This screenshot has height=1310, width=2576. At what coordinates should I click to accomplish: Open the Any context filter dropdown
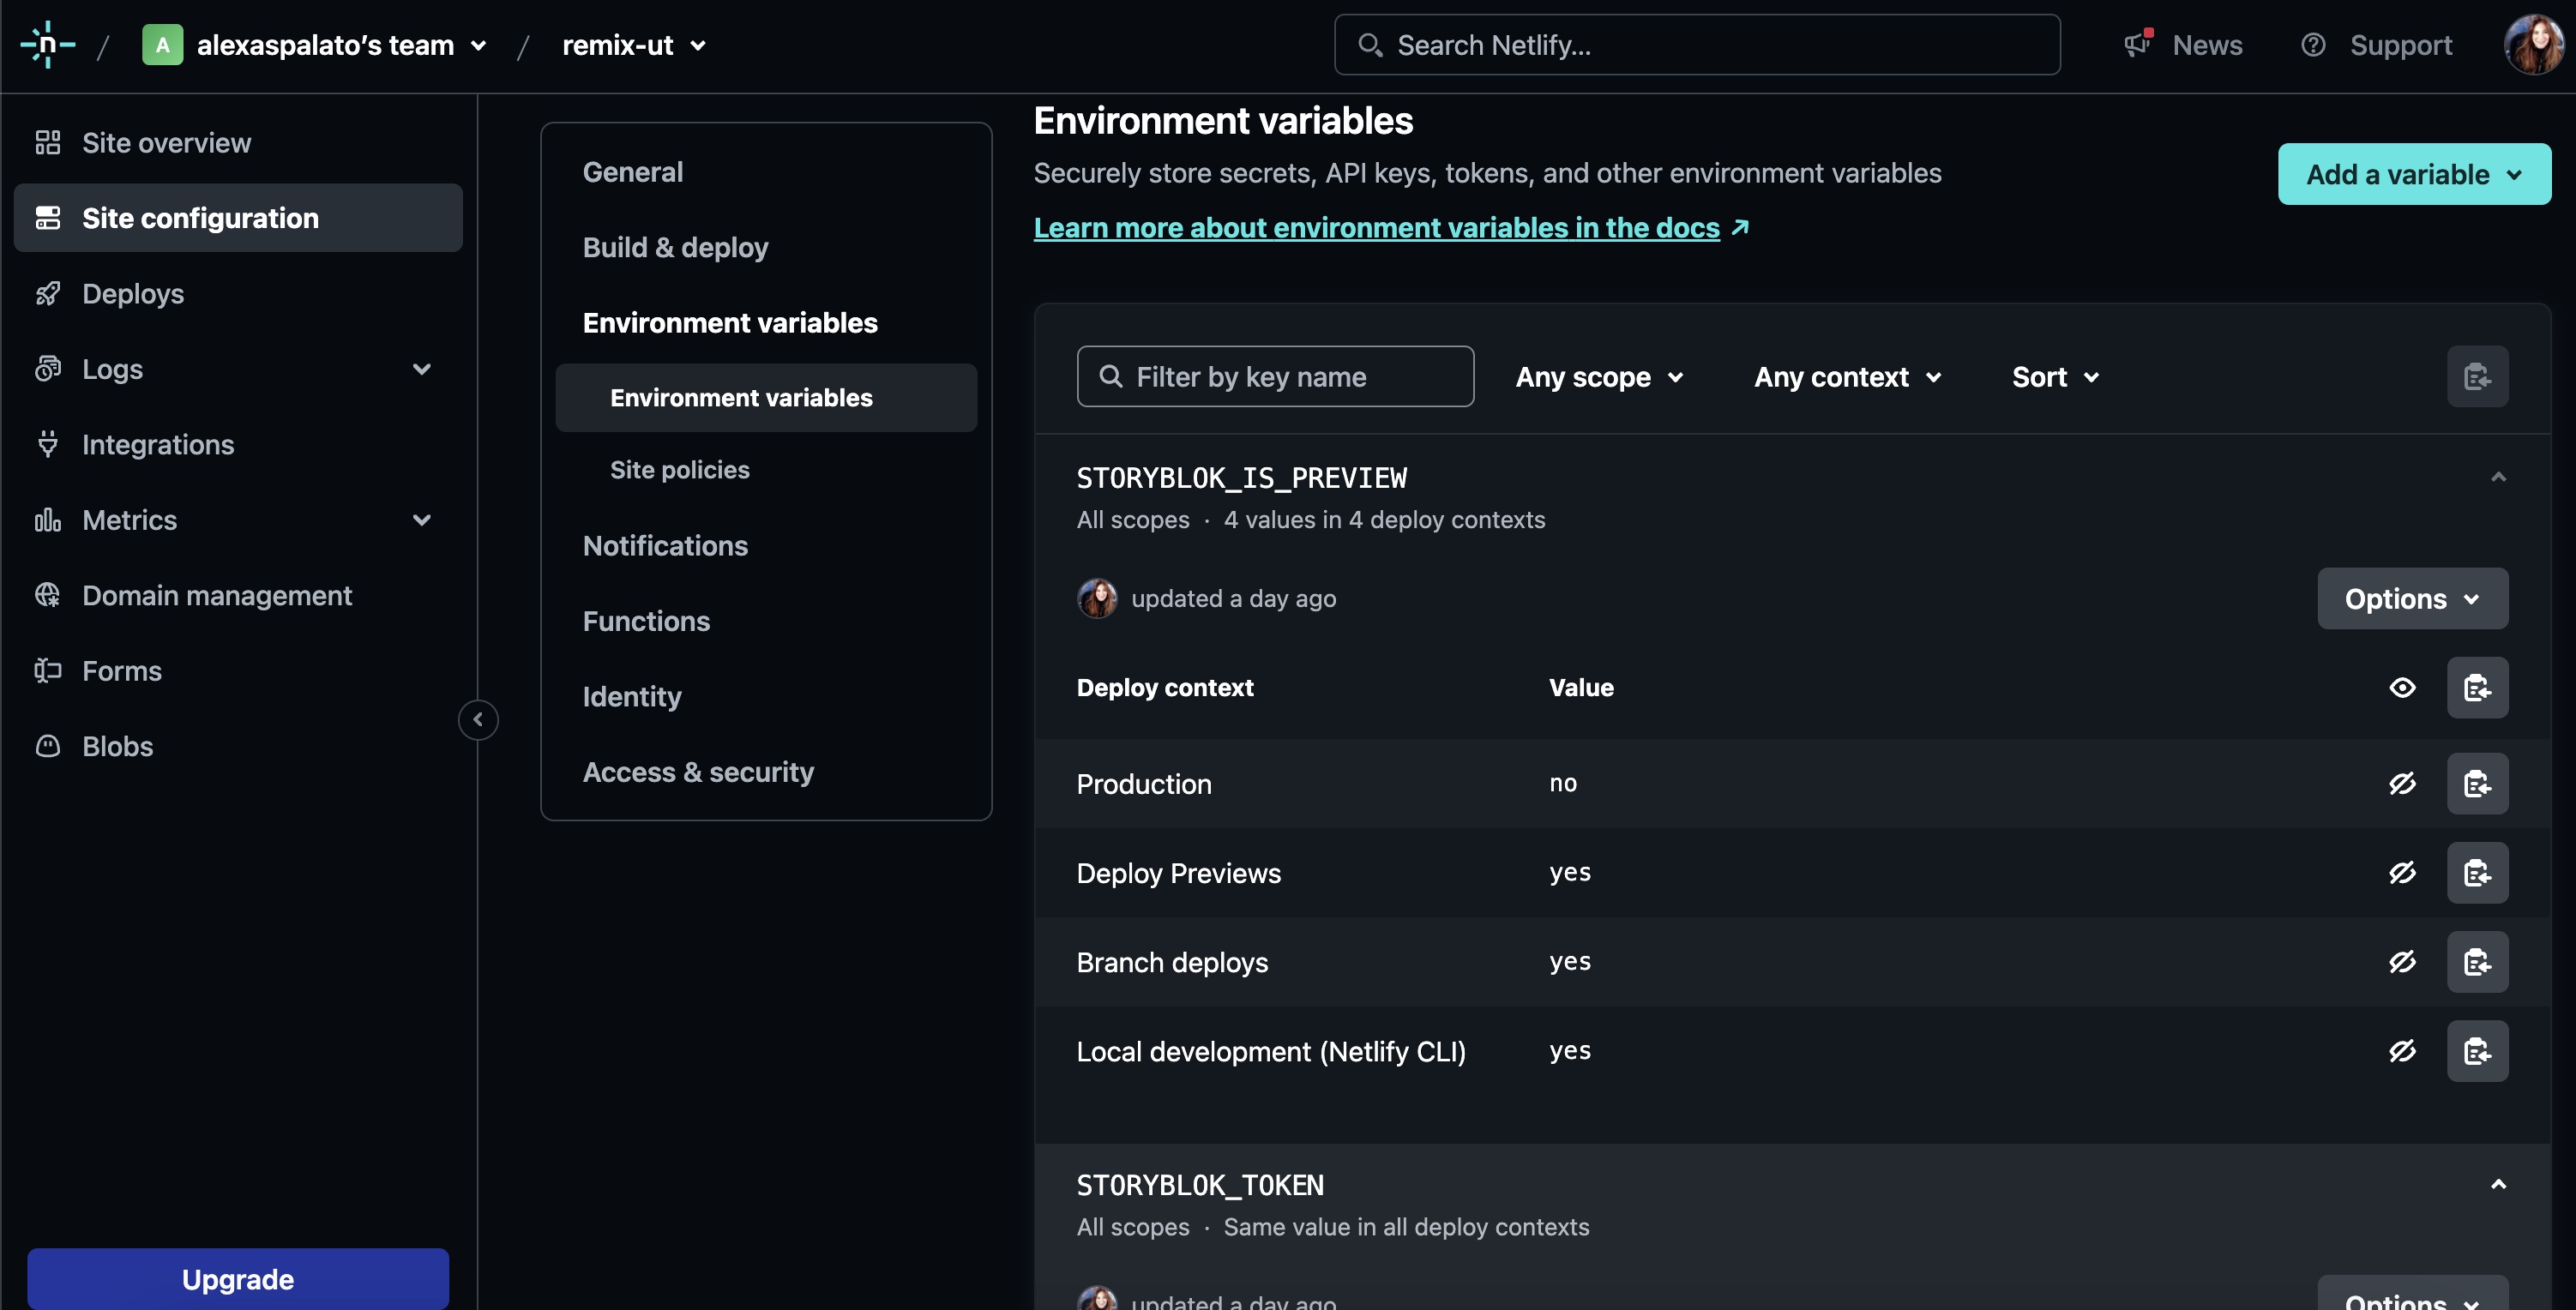[x=1848, y=377]
